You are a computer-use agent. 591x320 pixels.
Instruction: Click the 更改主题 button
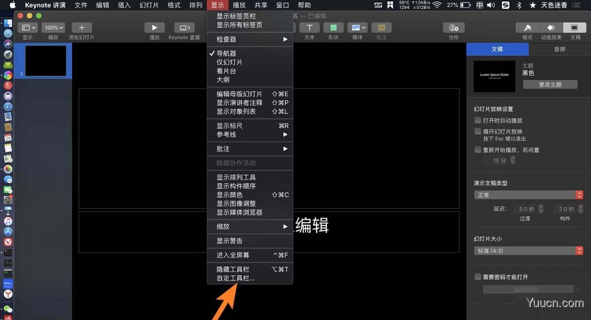[x=550, y=84]
